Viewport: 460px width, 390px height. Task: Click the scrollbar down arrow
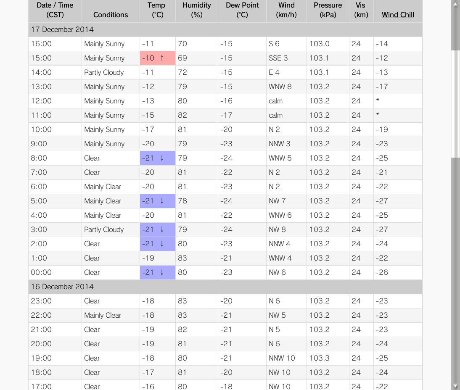(x=456, y=386)
